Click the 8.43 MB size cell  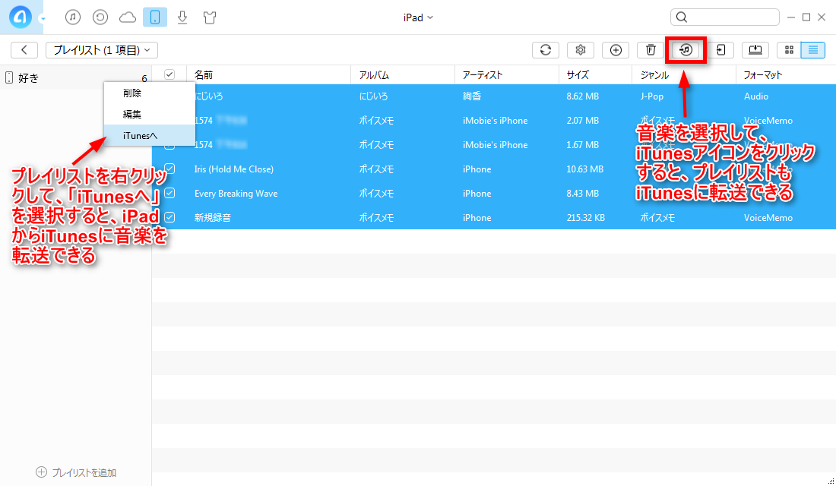582,194
